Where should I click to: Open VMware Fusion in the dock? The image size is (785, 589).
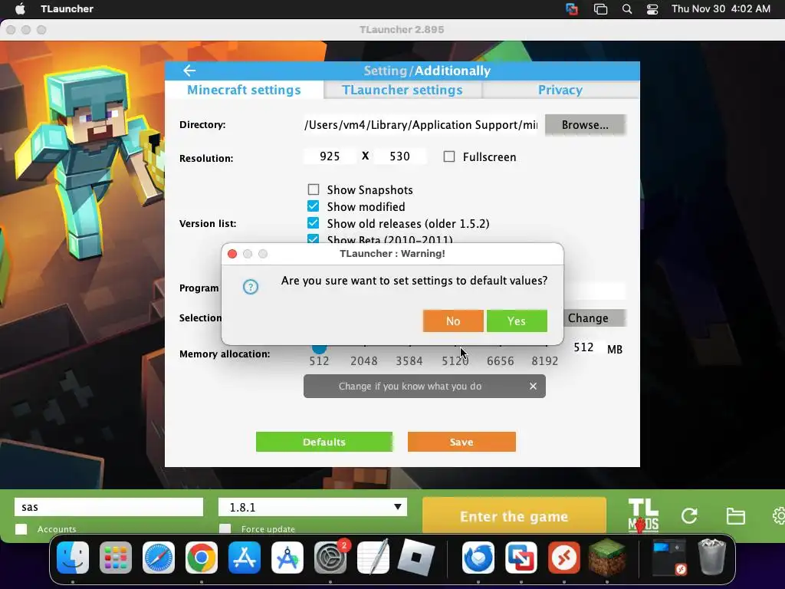click(x=521, y=558)
